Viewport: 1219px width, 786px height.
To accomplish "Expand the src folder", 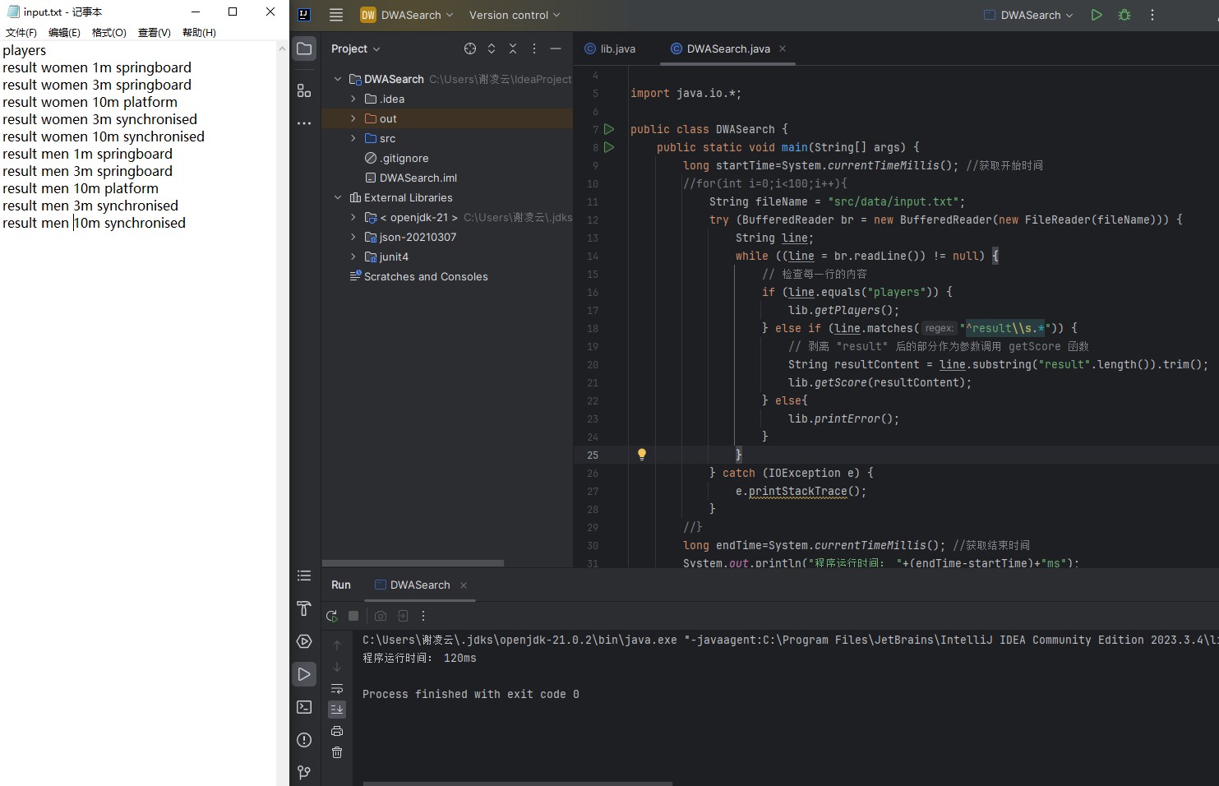I will (353, 138).
